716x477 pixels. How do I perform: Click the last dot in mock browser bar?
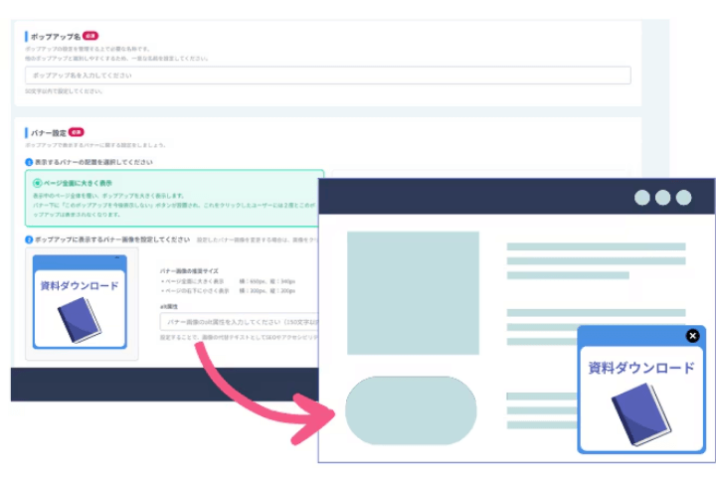pyautogui.click(x=684, y=197)
